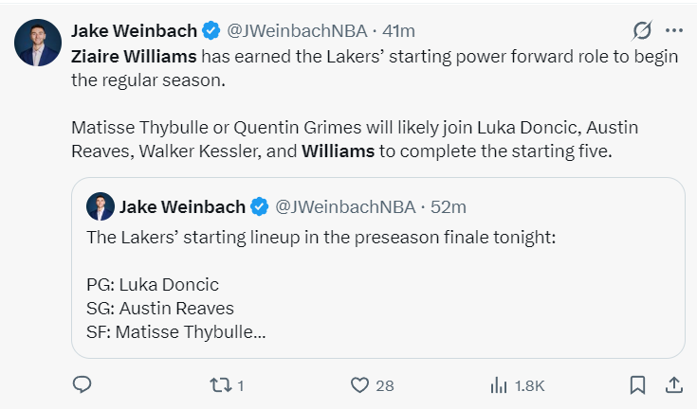Click @JWeinbachNBA handle in quoted tweet

coord(345,207)
